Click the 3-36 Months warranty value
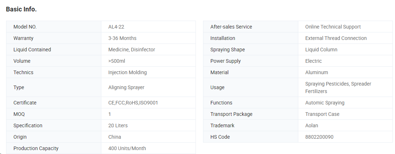 122,38
